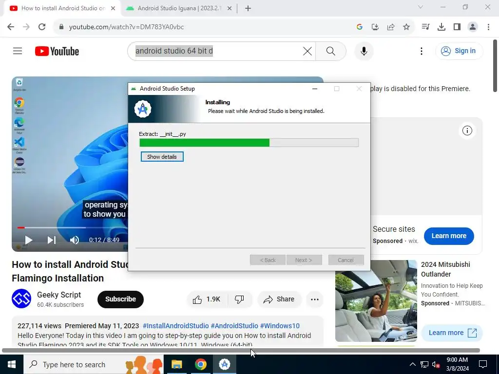Click the Windows taskbar search box

tap(94, 364)
